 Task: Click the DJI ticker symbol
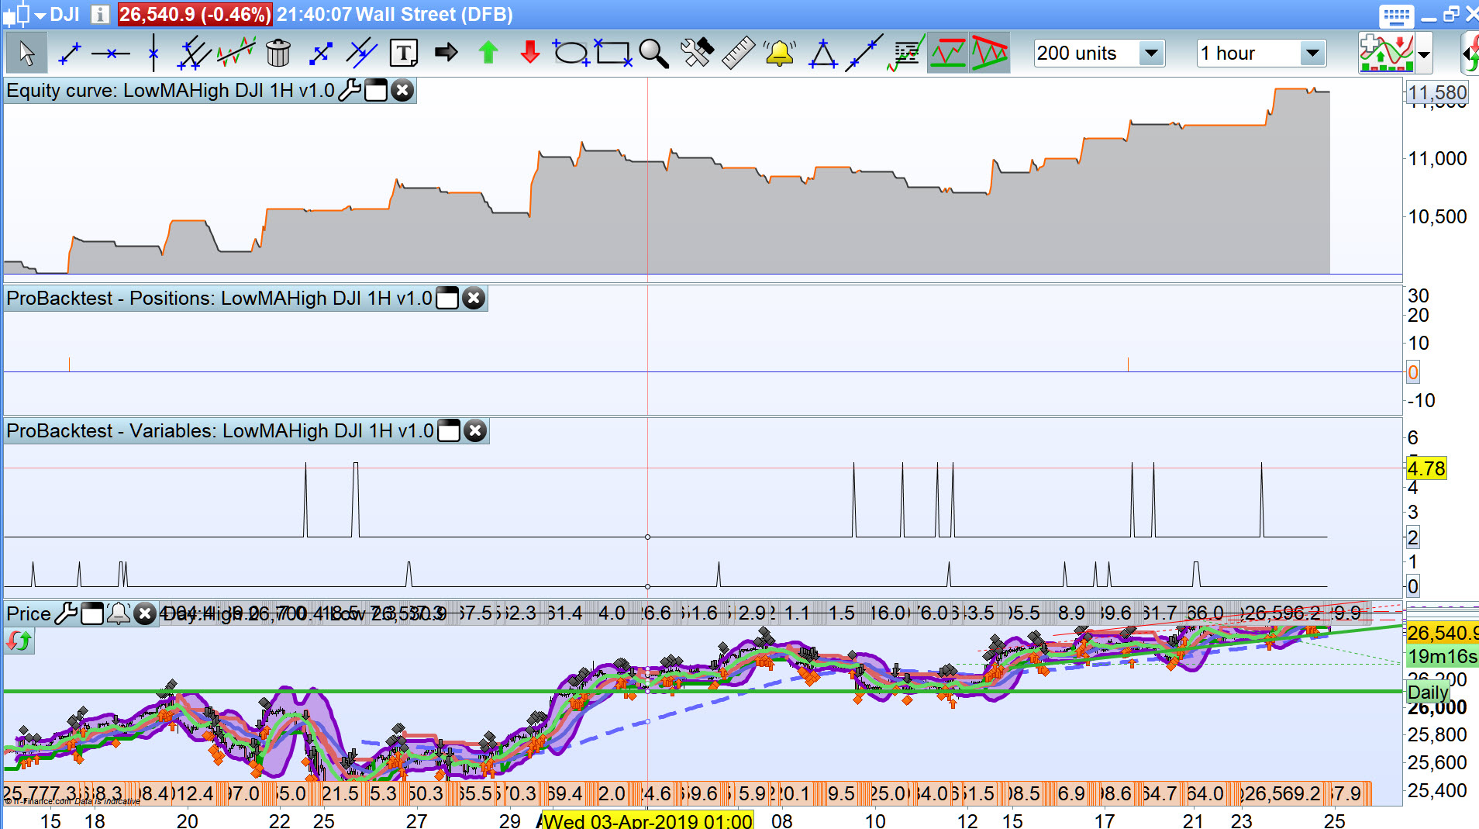65,15
